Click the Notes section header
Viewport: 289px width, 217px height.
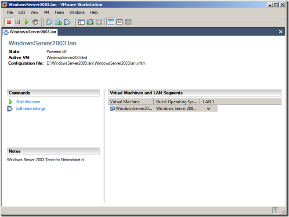tap(53, 151)
